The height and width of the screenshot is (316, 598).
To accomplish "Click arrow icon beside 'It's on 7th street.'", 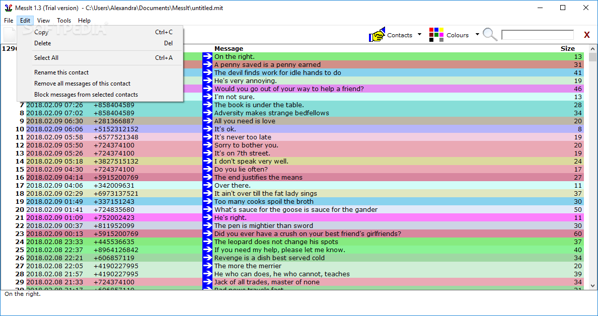I will (207, 153).
